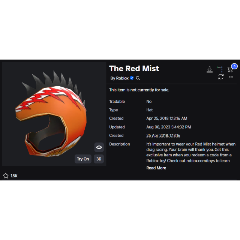Expand the description with Read More
This screenshot has height=240, width=240.
(x=156, y=168)
